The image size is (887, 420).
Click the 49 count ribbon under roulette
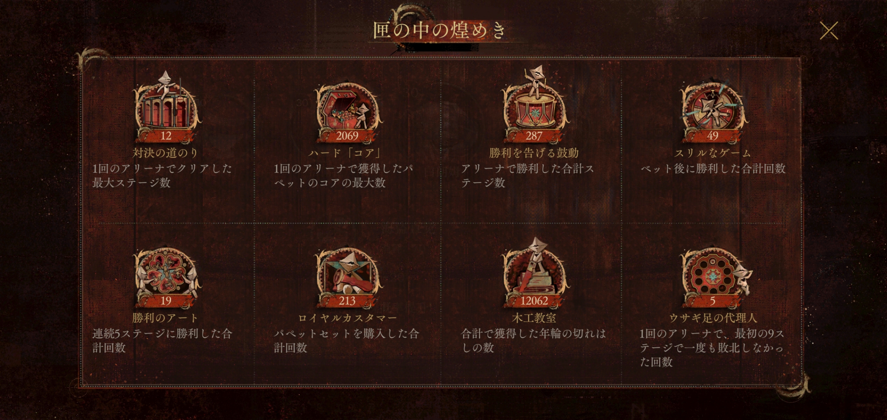coord(713,136)
